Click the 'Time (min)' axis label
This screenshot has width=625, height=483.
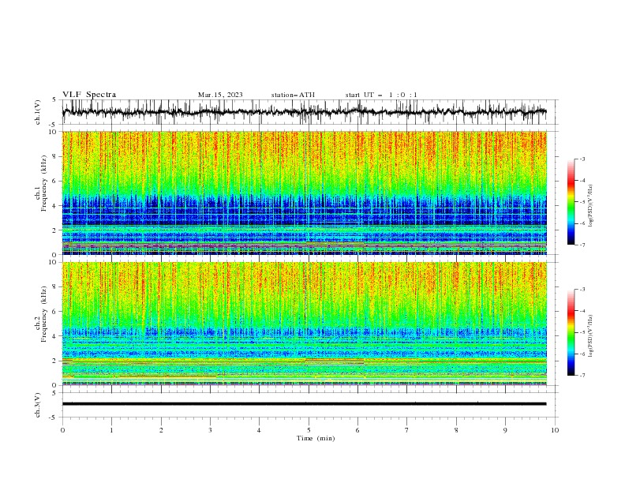(316, 438)
